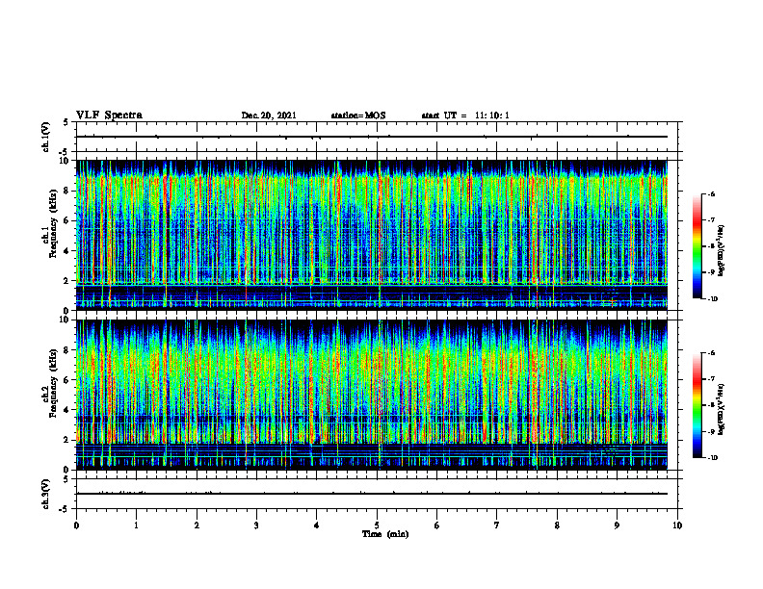This screenshot has width=763, height=589.
Task: Click the lower ch.2 color scale bar
Action: point(697,405)
